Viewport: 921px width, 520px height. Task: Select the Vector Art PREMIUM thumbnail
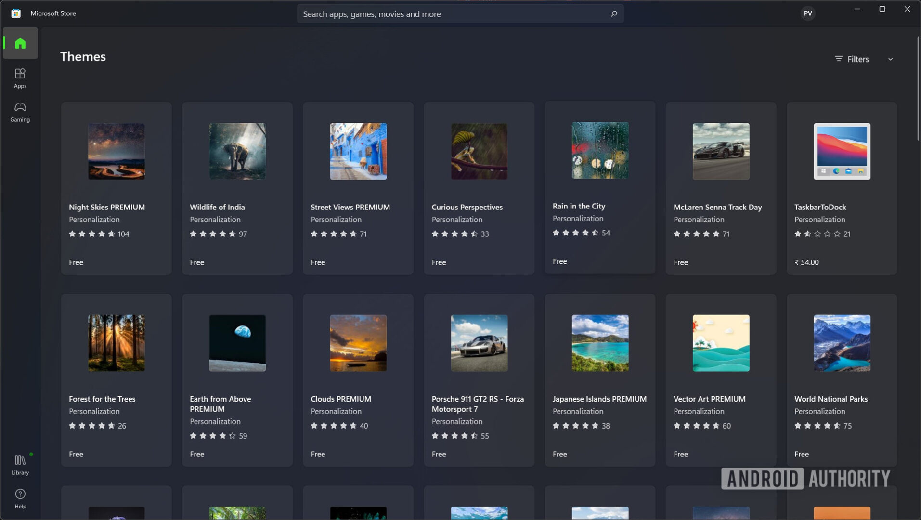721,343
